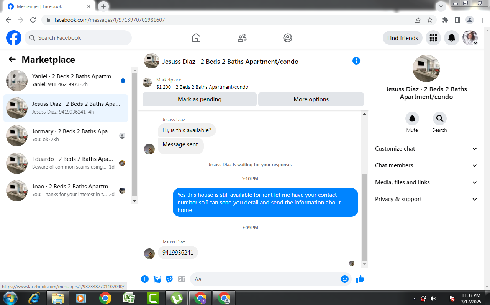Viewport: 490px width, 305px height.
Task: Select the Jesuss Diaz conversation row
Action: pyautogui.click(x=66, y=108)
